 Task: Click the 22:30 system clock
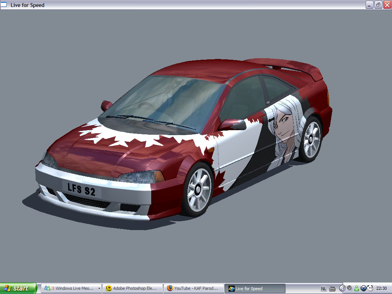381,288
